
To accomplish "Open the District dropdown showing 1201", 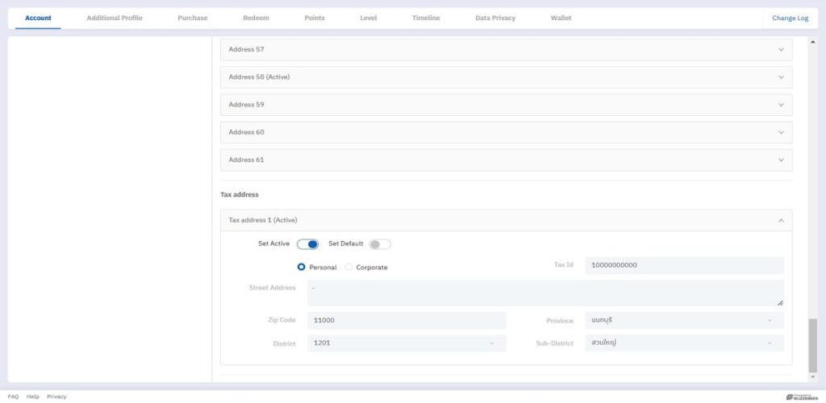I will [406, 343].
